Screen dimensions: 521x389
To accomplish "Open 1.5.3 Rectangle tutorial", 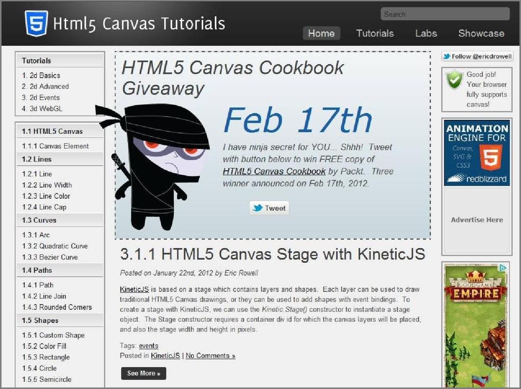I will tap(46, 357).
